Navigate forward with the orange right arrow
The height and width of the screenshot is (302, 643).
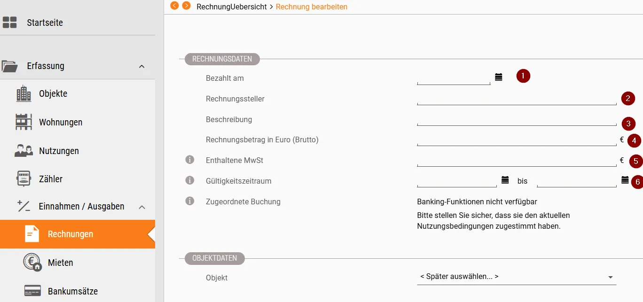[x=187, y=6]
